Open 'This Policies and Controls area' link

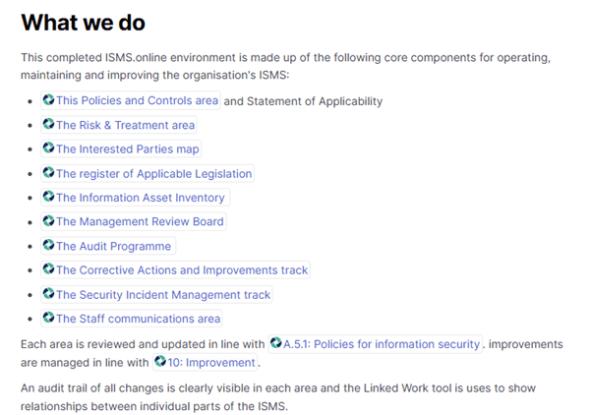pyautogui.click(x=131, y=100)
